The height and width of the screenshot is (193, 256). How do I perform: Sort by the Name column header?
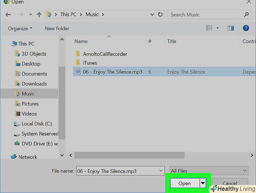81,41
